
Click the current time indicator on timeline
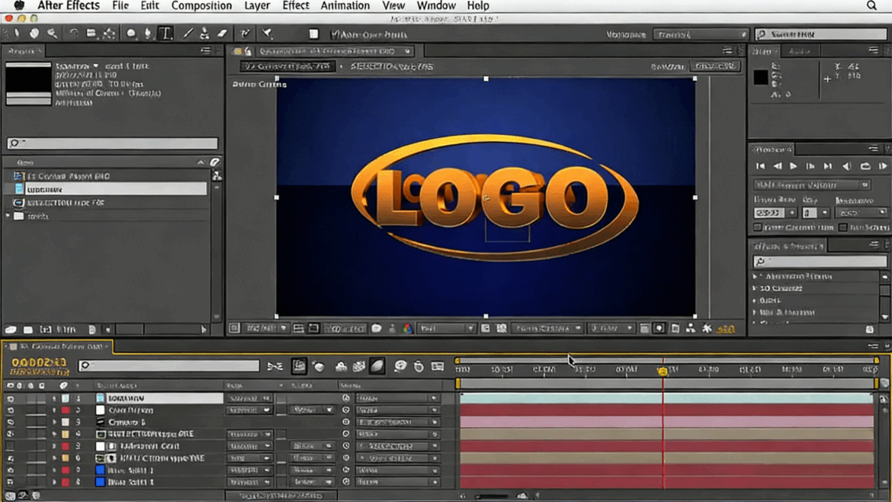point(663,371)
